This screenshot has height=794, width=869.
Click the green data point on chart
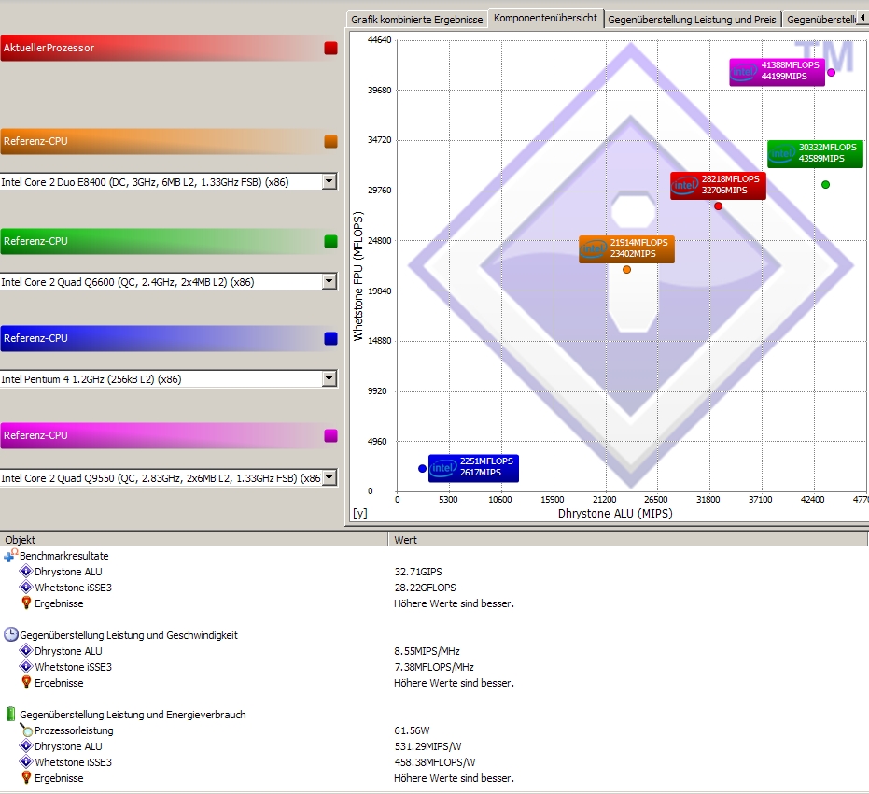(825, 185)
